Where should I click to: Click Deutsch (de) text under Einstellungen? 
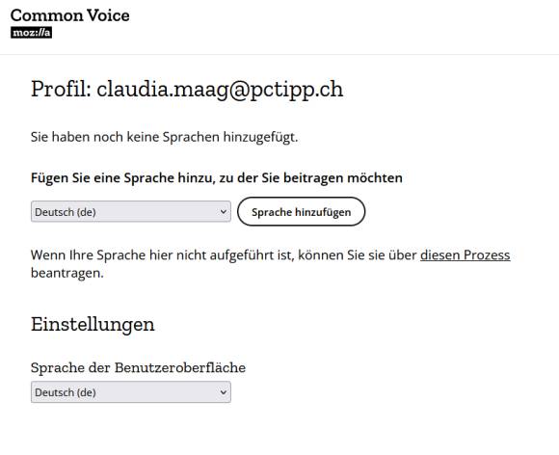click(x=66, y=392)
